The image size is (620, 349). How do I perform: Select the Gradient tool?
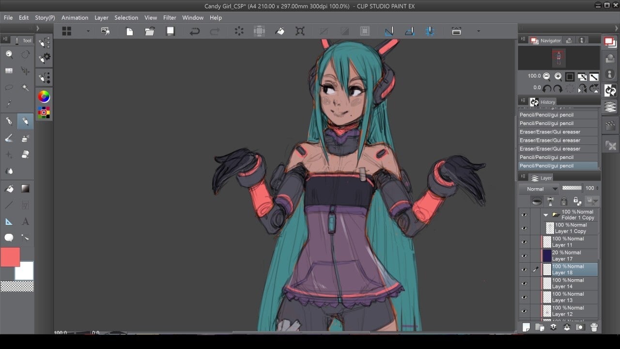click(x=25, y=189)
